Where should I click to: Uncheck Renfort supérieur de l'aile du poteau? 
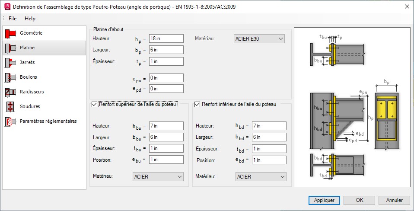(x=95, y=104)
